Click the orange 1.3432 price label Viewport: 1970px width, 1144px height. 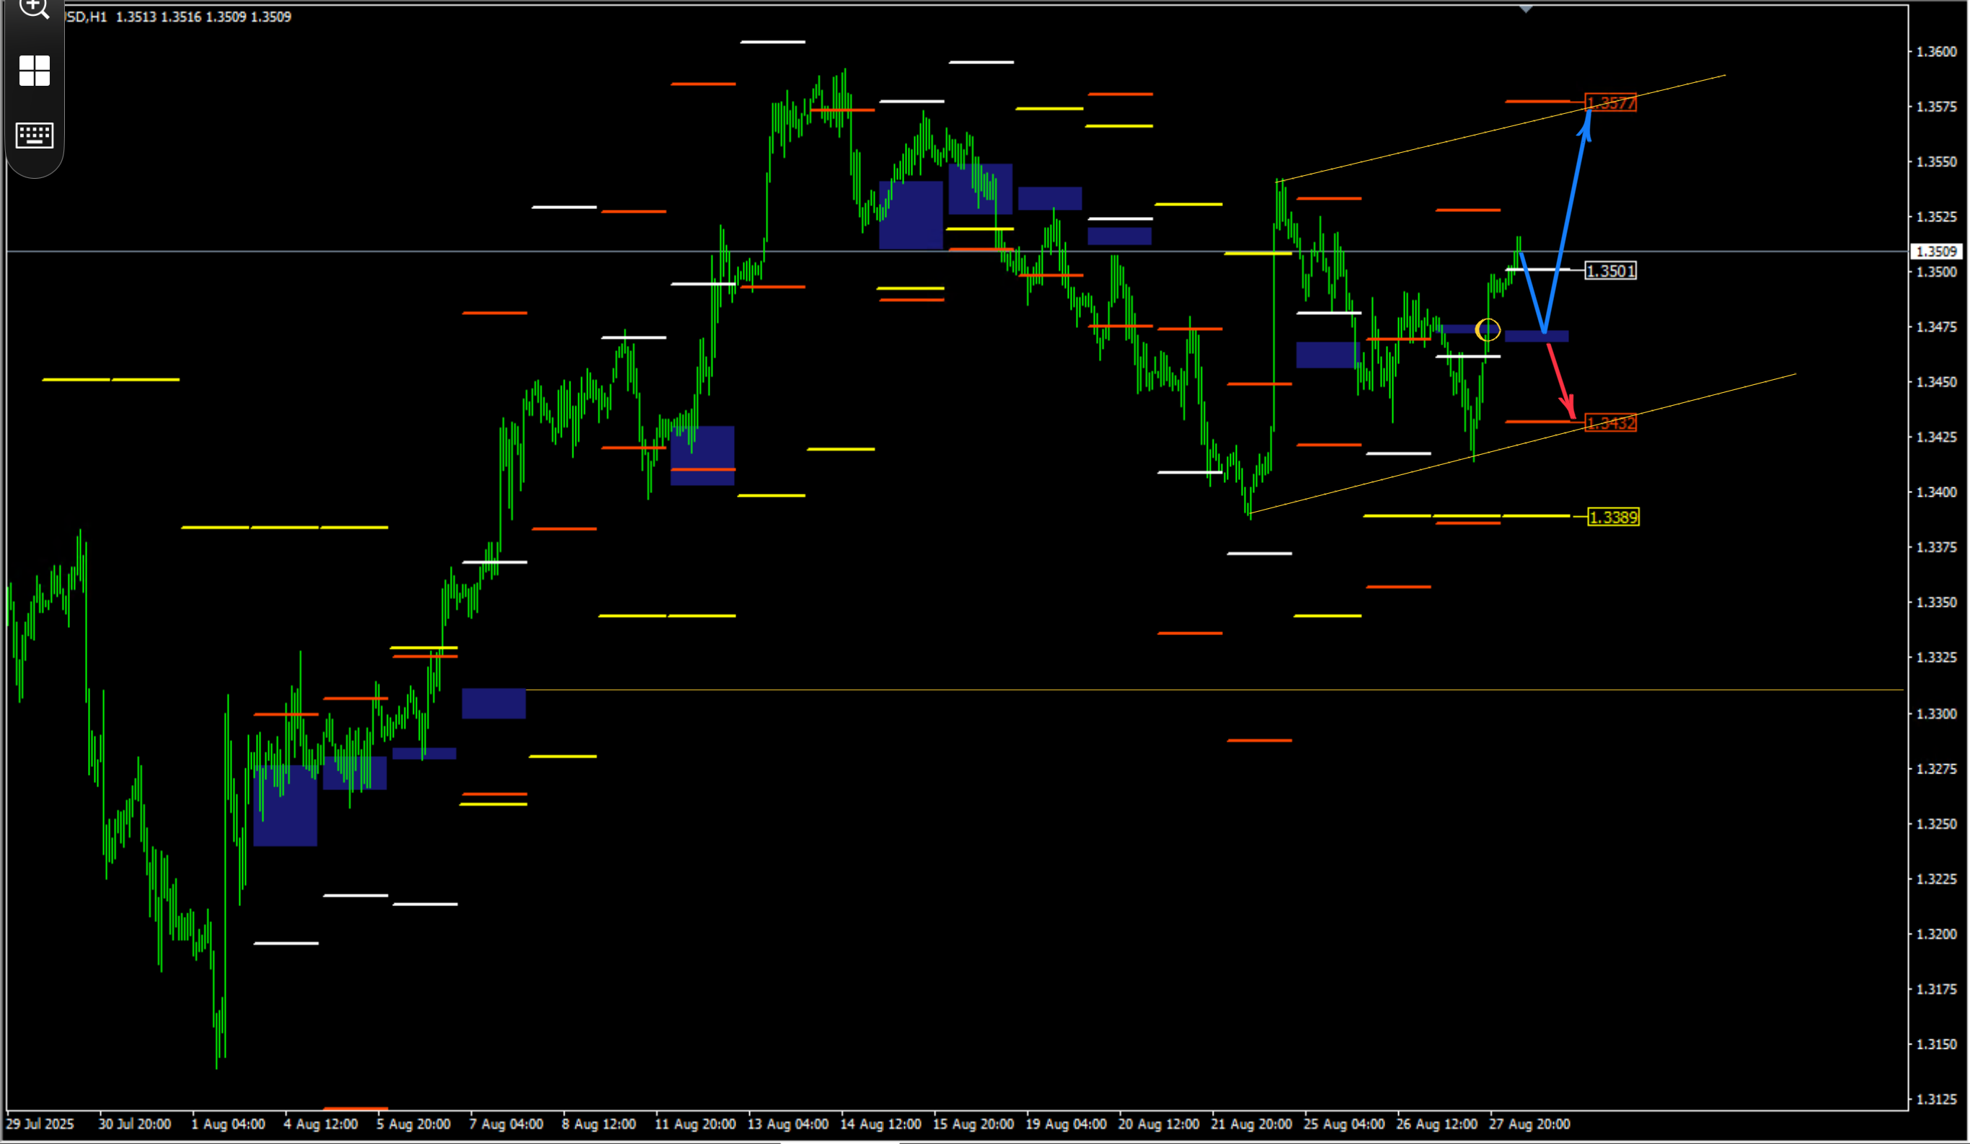tap(1610, 422)
